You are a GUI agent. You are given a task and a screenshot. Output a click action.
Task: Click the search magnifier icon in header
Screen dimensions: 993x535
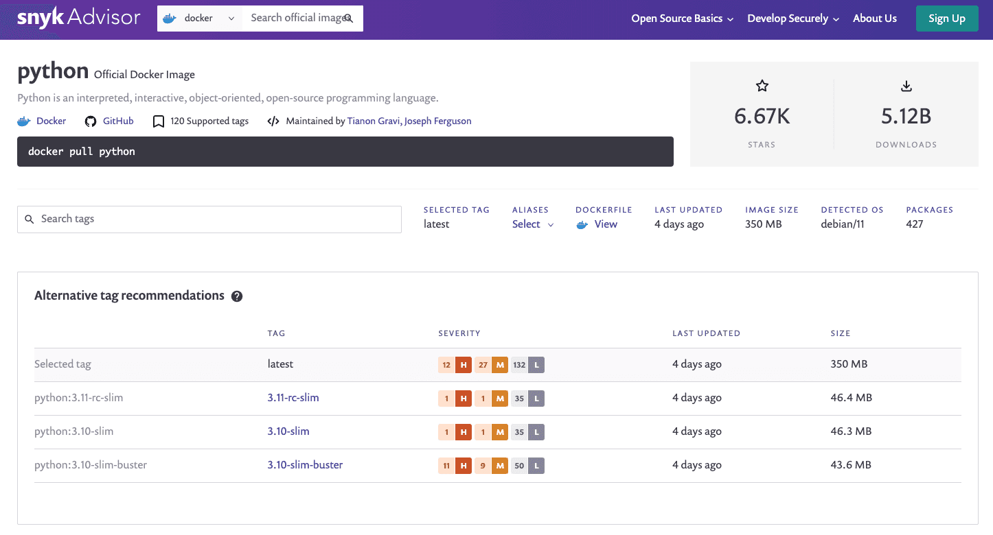point(348,19)
